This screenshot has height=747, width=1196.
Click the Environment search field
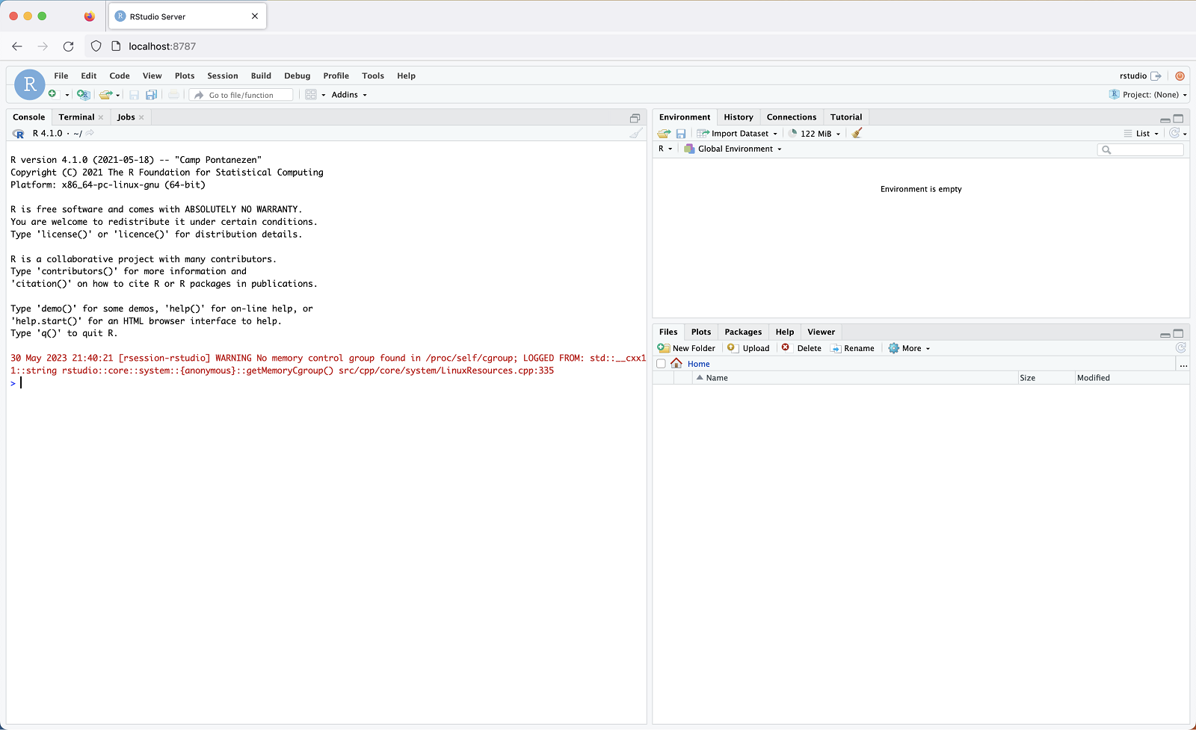[x=1141, y=150]
